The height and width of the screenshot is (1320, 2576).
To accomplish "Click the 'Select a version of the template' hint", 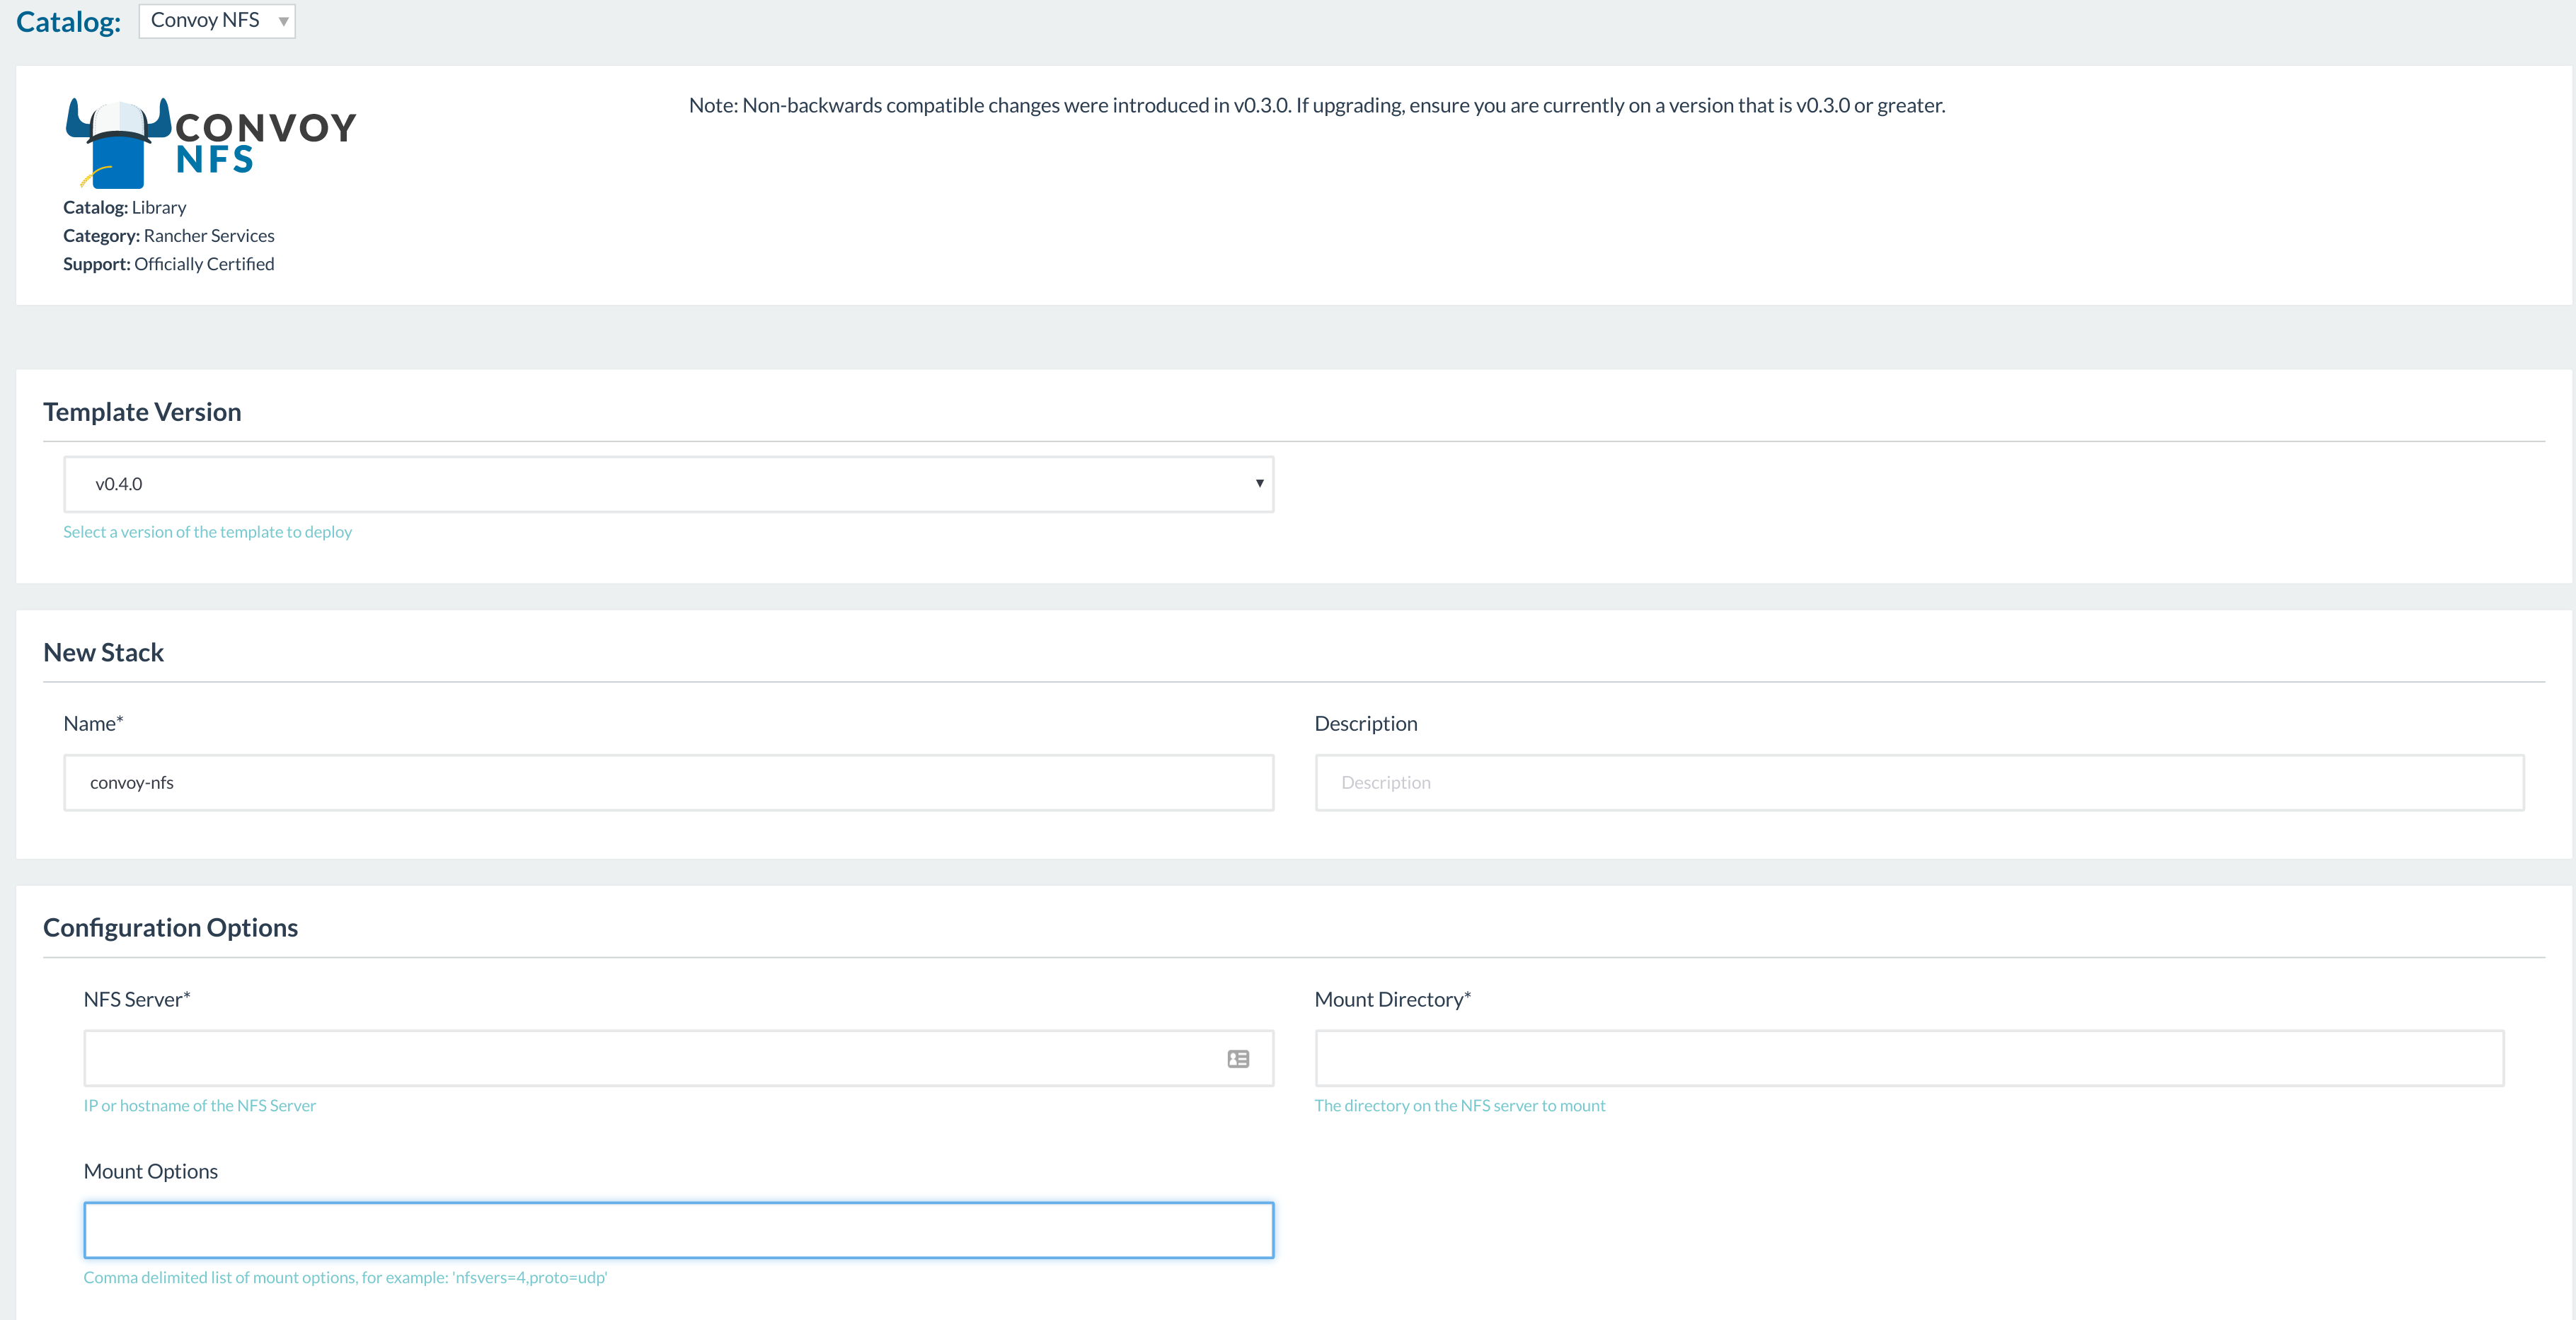I will [207, 531].
